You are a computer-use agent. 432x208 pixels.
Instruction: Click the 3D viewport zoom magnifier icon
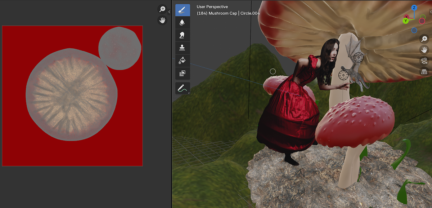424,39
